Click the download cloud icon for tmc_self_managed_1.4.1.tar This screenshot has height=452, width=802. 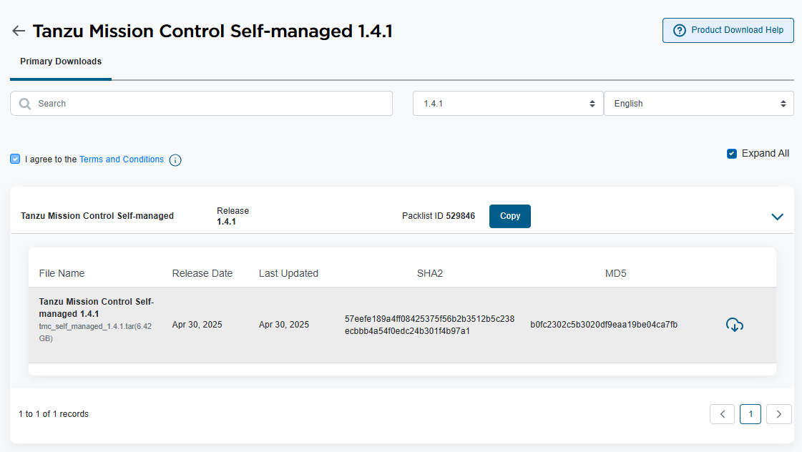[x=735, y=325]
